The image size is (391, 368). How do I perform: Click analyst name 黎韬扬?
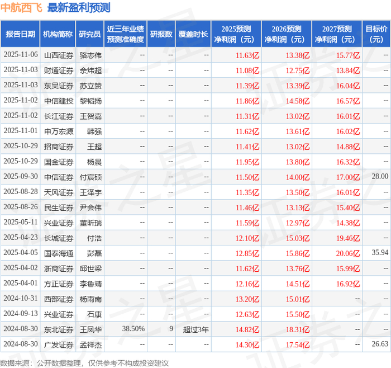point(90,101)
